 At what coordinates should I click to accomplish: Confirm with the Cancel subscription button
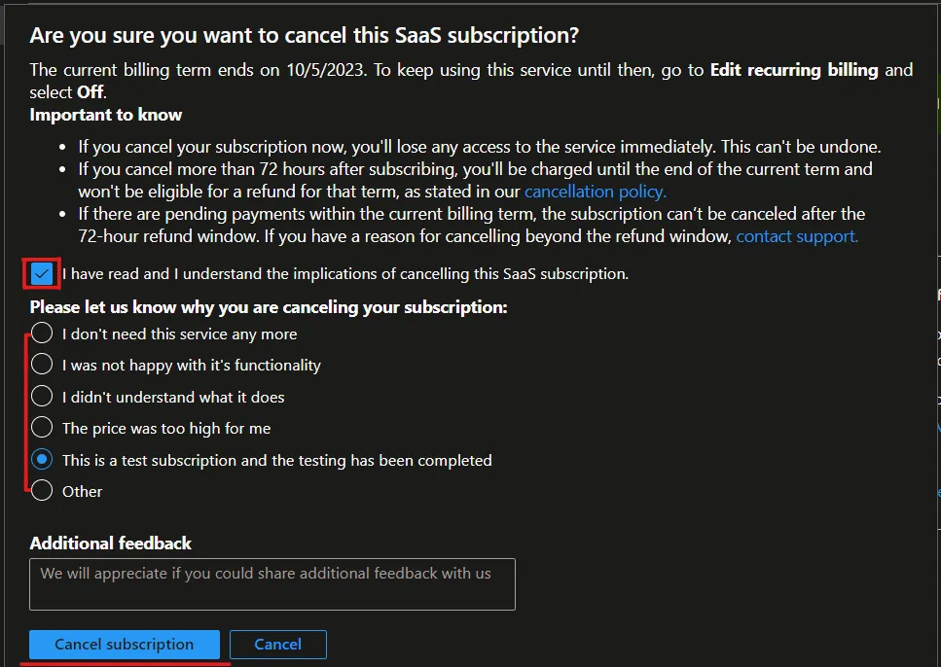[125, 645]
